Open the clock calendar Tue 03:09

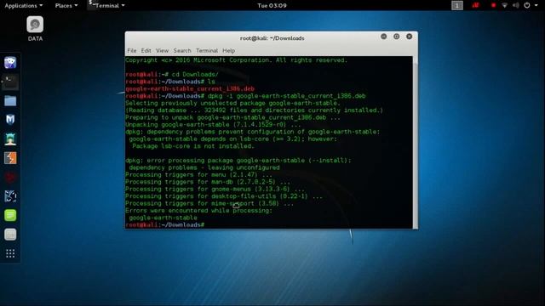tap(272, 6)
